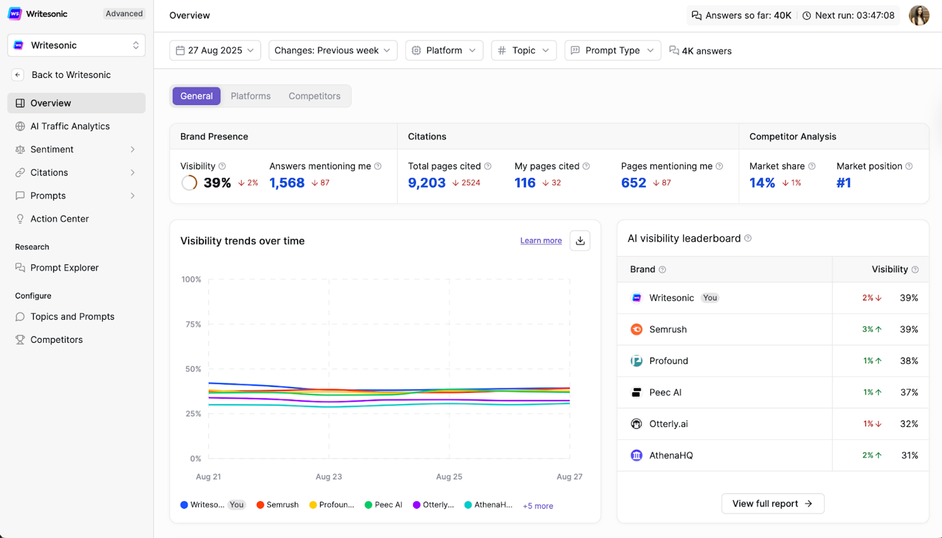Click the help icon beside Total pages cited
The height and width of the screenshot is (538, 942).
click(488, 166)
